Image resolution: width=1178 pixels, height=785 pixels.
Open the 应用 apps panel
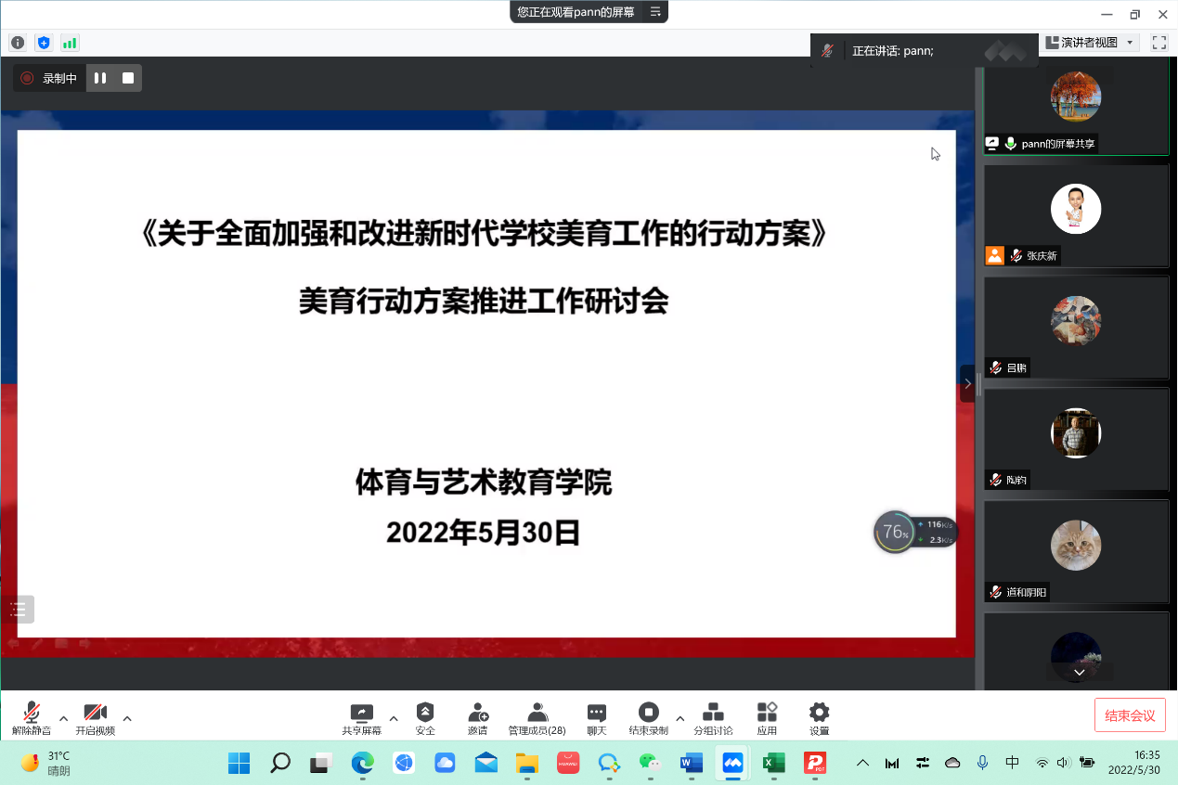click(767, 718)
